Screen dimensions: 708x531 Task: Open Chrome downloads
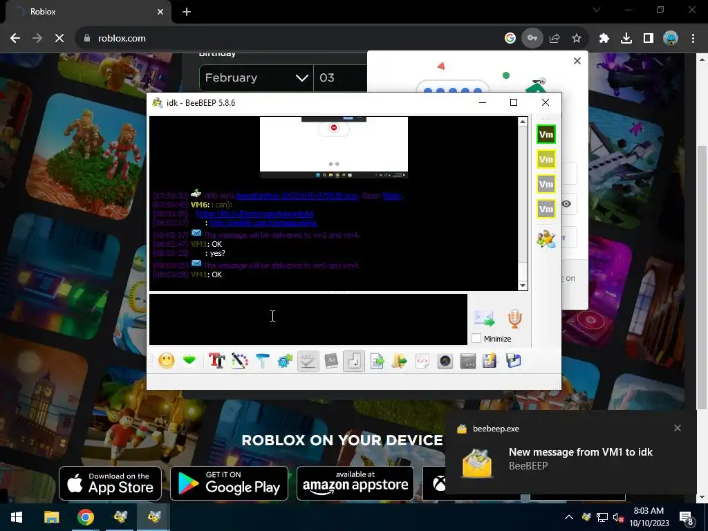(626, 39)
